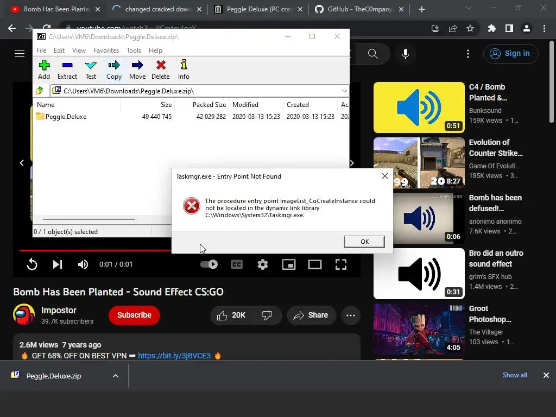The height and width of the screenshot is (417, 556).
Task: Click the red video progress bar
Action: point(95,250)
